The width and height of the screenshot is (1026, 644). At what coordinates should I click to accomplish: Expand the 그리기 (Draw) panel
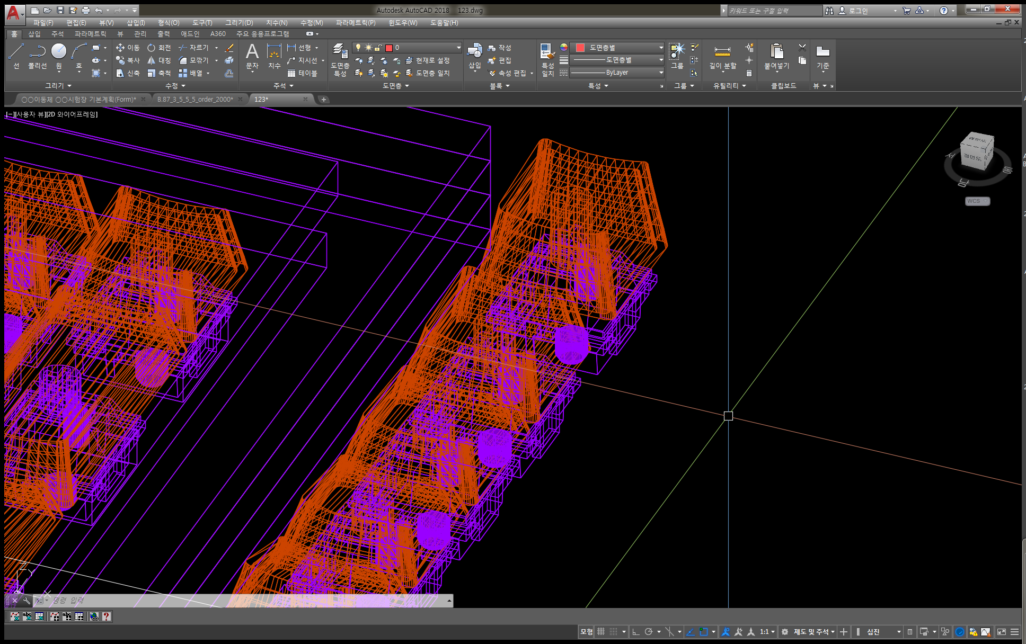[58, 86]
